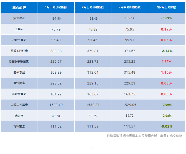Viewport: 186px width, 154px height.
Task: Click the value 111.57
Action: point(130,126)
